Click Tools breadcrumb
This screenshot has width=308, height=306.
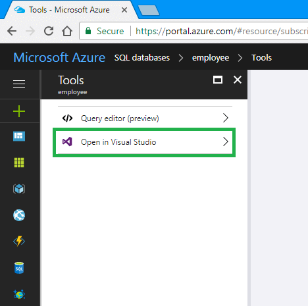coord(261,58)
